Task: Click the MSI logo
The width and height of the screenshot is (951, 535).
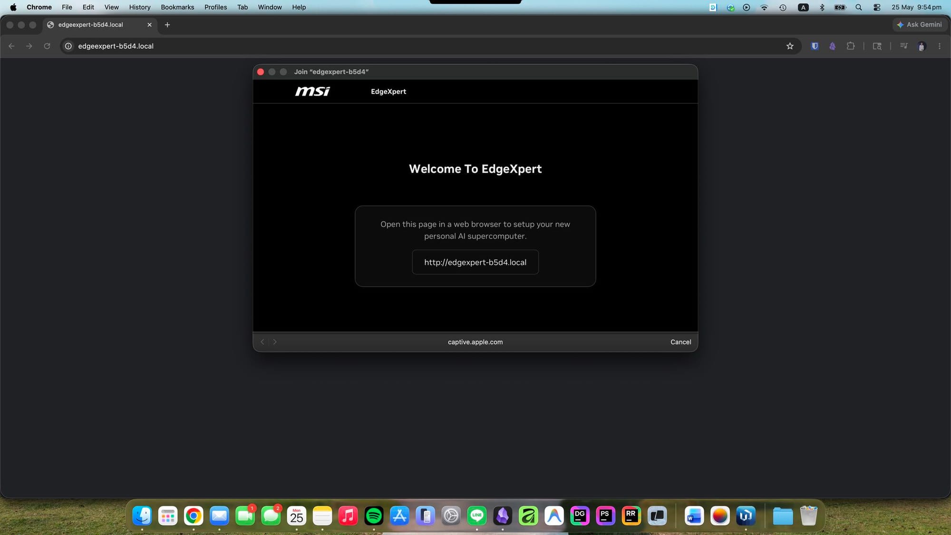Action: point(312,91)
